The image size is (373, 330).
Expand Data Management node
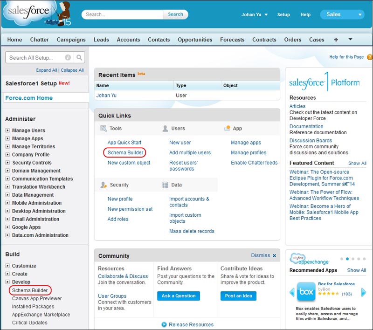tap(7, 195)
